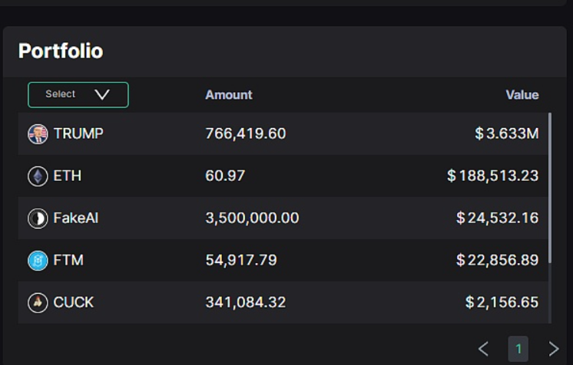Click the Portfolio panel heading
Screen dimensions: 573x365
click(61, 51)
